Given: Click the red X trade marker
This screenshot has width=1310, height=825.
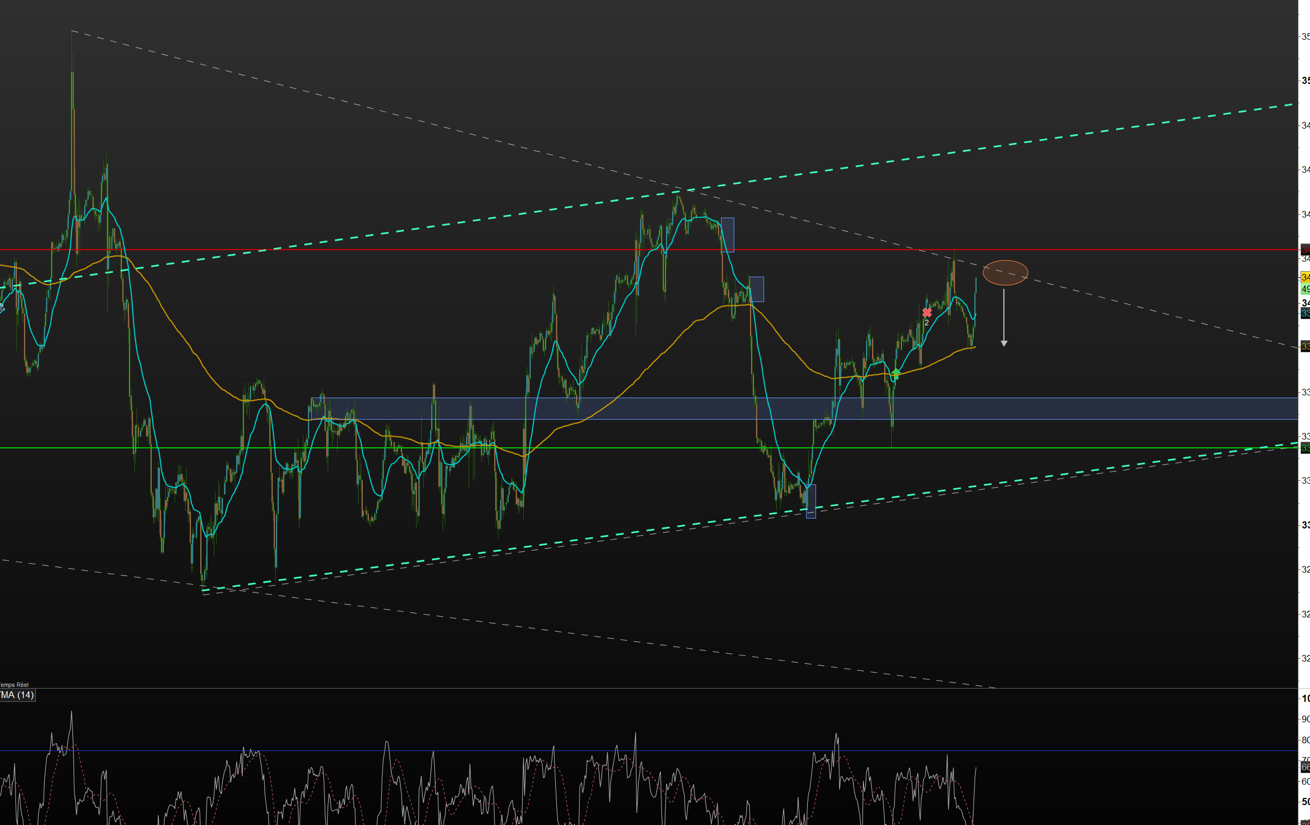Looking at the screenshot, I should click(x=927, y=313).
